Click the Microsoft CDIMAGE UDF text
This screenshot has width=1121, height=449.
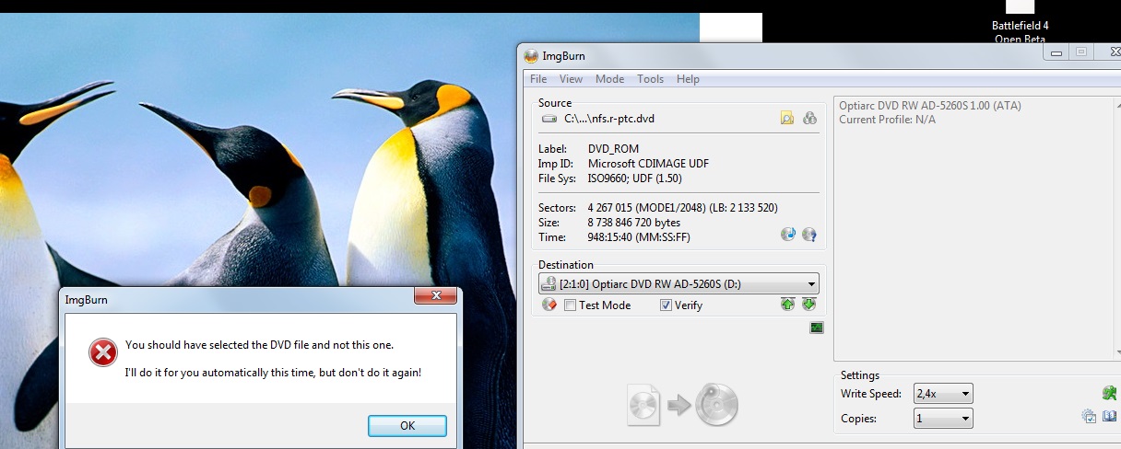click(648, 164)
